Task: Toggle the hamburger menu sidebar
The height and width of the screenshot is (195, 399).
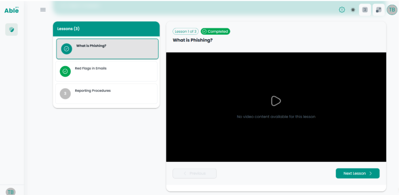Action: (x=43, y=9)
